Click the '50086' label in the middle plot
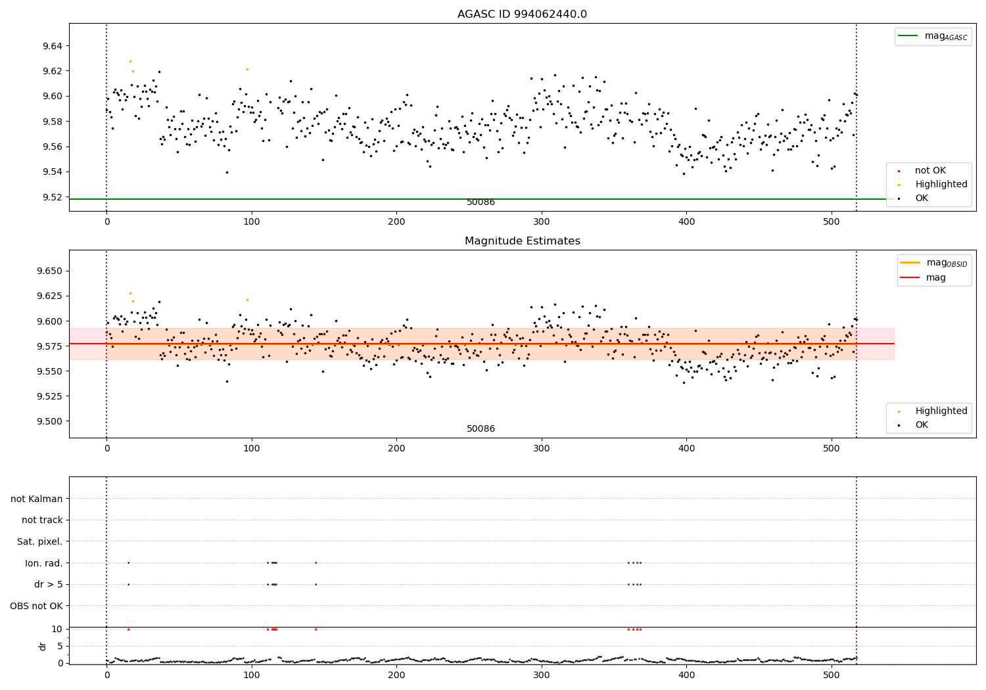Viewport: 986px width, 690px height. pos(481,429)
